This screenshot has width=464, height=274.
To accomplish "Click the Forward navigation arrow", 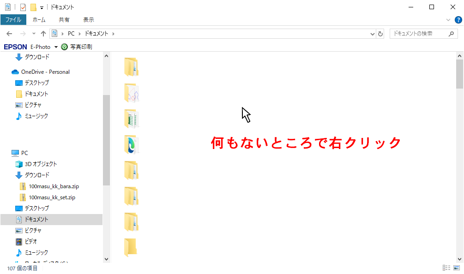I will (23, 34).
